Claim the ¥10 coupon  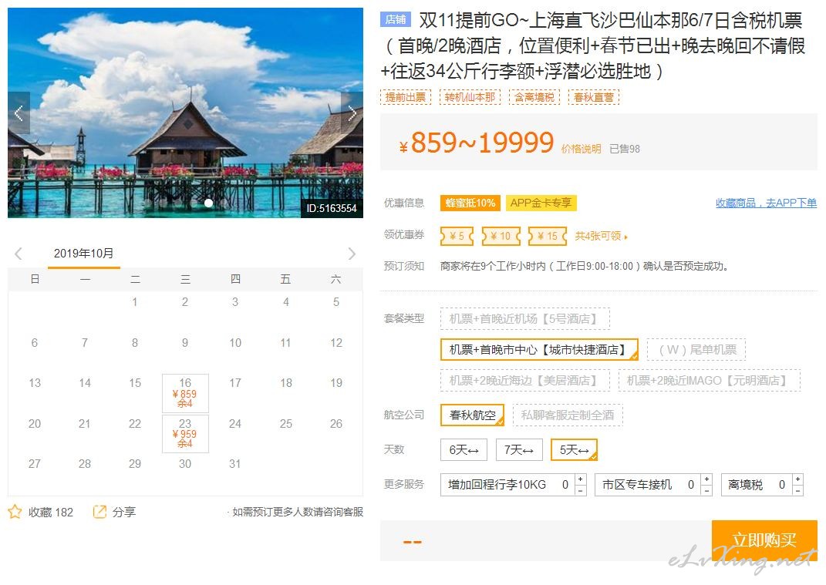[x=501, y=236]
